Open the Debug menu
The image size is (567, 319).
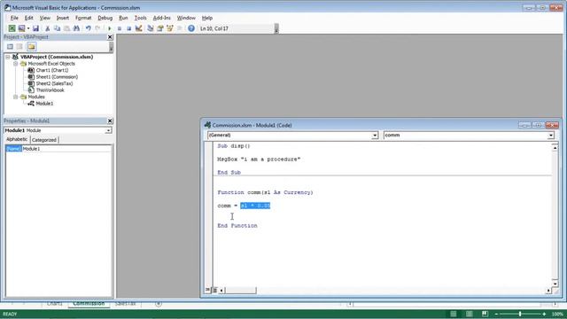click(105, 18)
